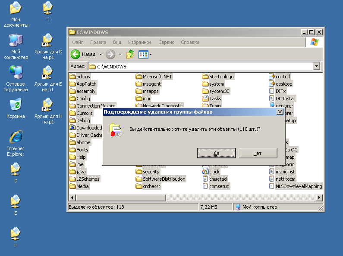Screen dimensions: 343x256
Task: Open the Файл menu
Action: [78, 42]
